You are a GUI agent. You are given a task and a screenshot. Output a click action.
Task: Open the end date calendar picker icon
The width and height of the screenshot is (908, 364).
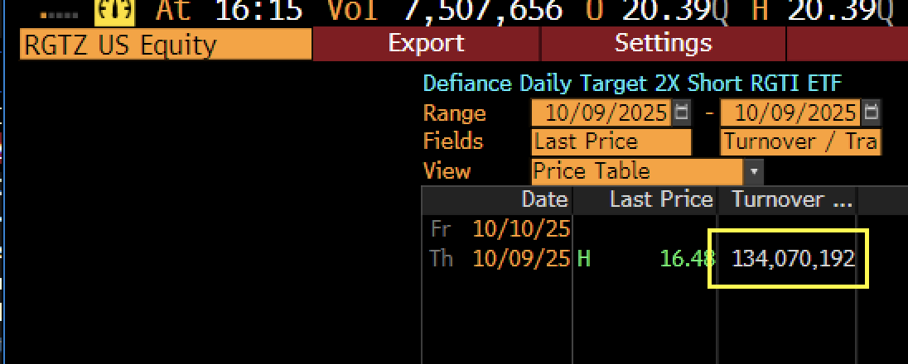click(x=871, y=113)
